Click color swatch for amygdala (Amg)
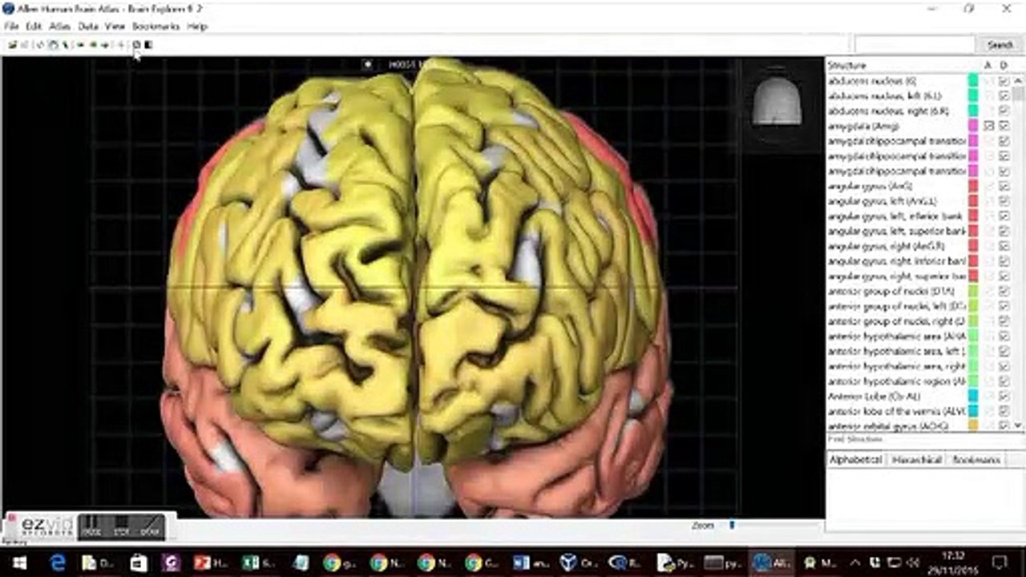The image size is (1026, 577). coord(973,126)
